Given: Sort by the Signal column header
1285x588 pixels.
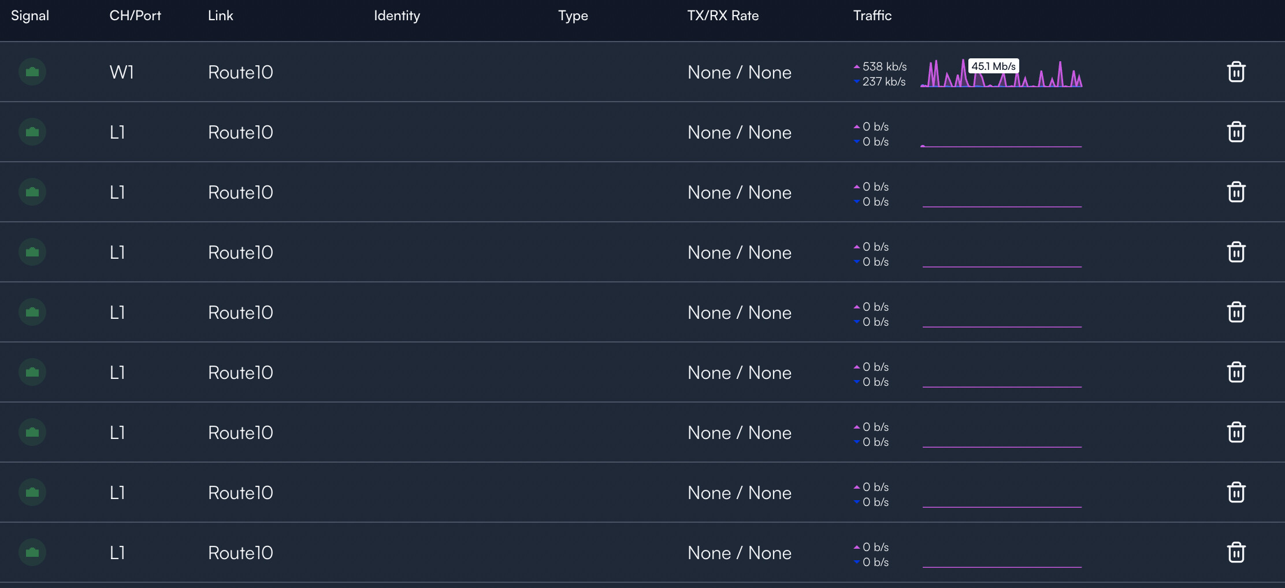Looking at the screenshot, I should click(30, 16).
